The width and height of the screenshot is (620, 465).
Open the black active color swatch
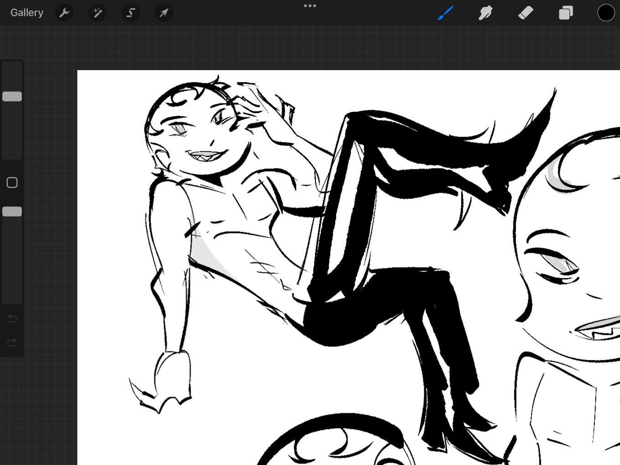tap(606, 13)
